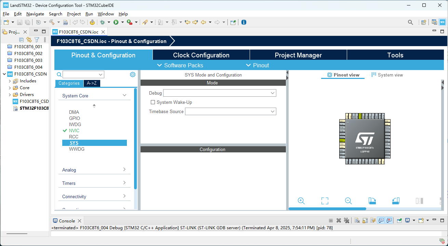Image resolution: width=448 pixels, height=246 pixels.
Task: Collapse all in Project Explorer
Action: tap(22, 40)
